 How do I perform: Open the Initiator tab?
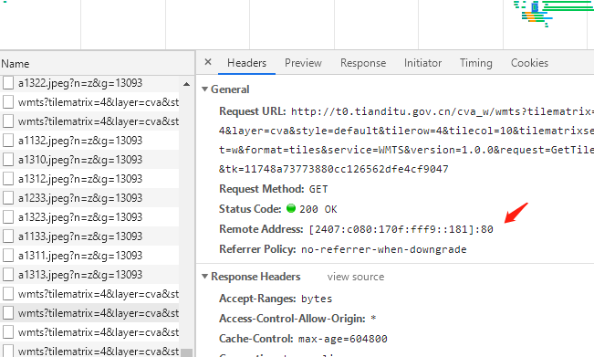point(422,63)
